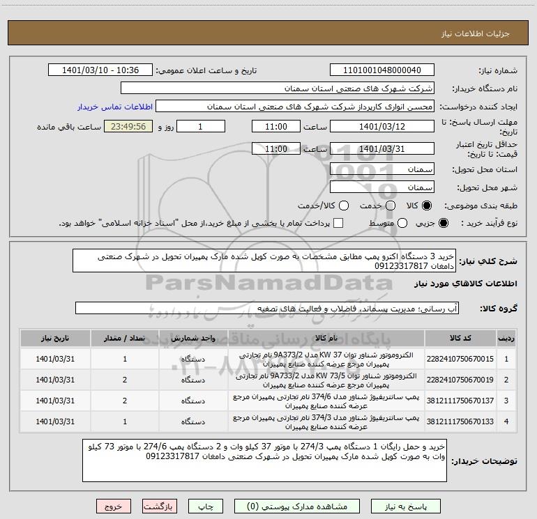Click the بازگشت button
The image size is (537, 519).
point(160,506)
